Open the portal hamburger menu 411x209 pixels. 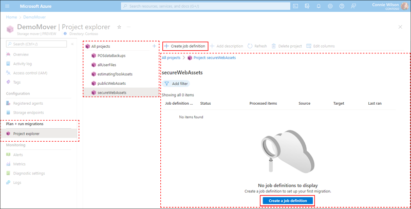coord(7,6)
